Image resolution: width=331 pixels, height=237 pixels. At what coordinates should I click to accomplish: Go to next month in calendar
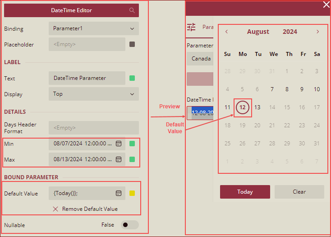point(318,32)
